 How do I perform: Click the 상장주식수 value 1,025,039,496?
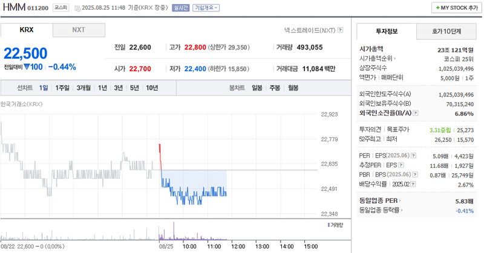pyautogui.click(x=456, y=68)
